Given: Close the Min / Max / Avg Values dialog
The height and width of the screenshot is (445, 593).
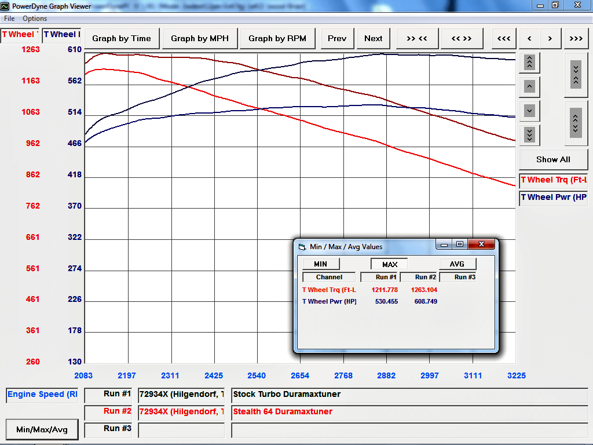Looking at the screenshot, I should click(481, 244).
